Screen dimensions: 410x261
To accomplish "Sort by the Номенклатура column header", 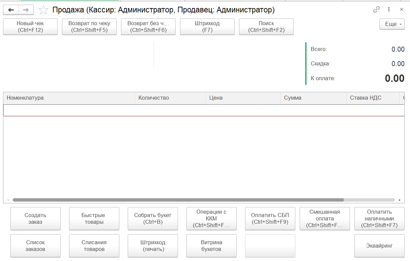I will (x=69, y=98).
